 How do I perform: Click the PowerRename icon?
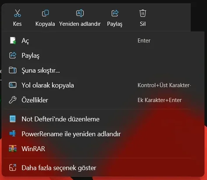coord(13,134)
